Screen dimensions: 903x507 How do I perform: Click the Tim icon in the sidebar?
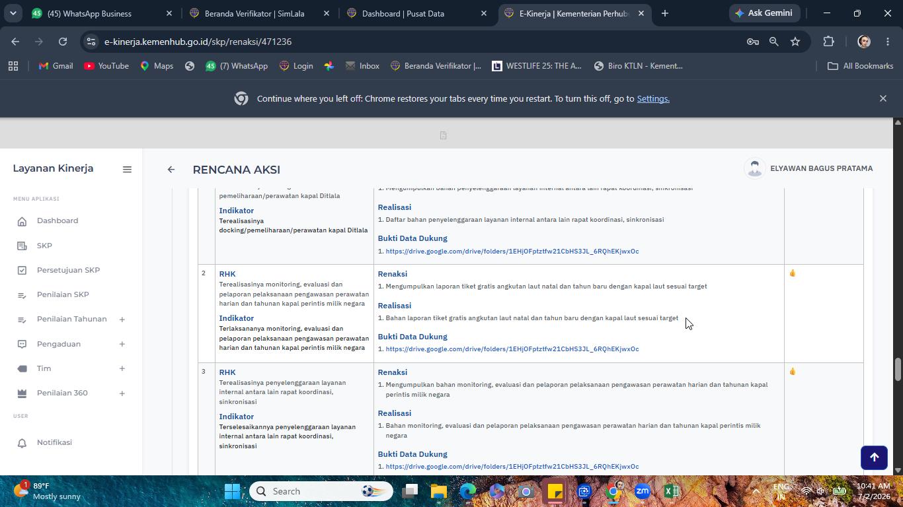click(x=22, y=368)
